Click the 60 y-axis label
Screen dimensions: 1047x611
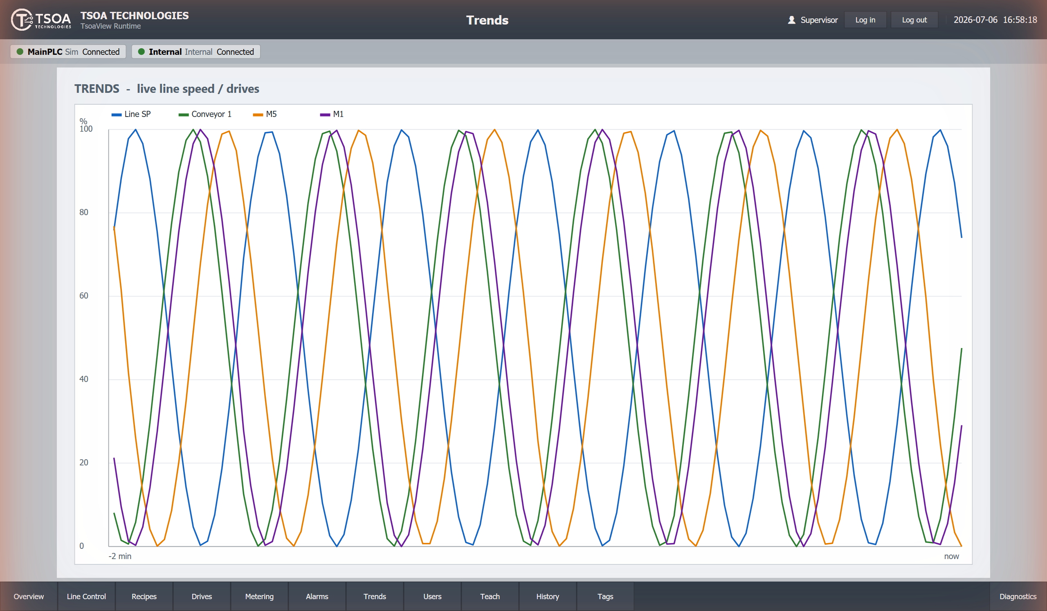(84, 296)
